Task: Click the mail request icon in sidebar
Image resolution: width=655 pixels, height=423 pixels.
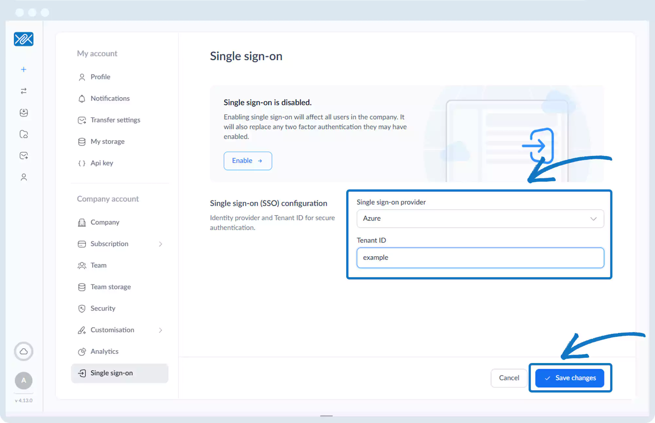Action: coord(24,156)
